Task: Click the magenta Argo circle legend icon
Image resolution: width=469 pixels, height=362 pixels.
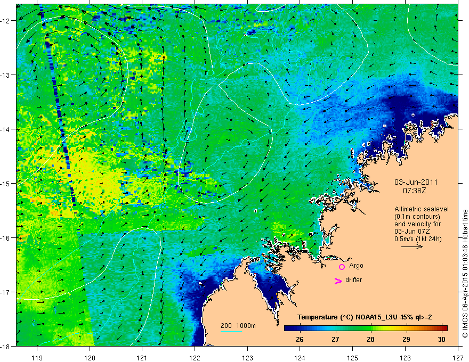Action: click(342, 267)
